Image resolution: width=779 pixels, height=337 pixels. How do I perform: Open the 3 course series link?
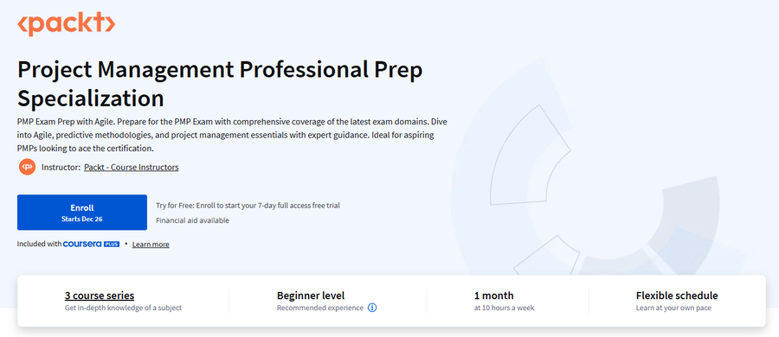(100, 296)
